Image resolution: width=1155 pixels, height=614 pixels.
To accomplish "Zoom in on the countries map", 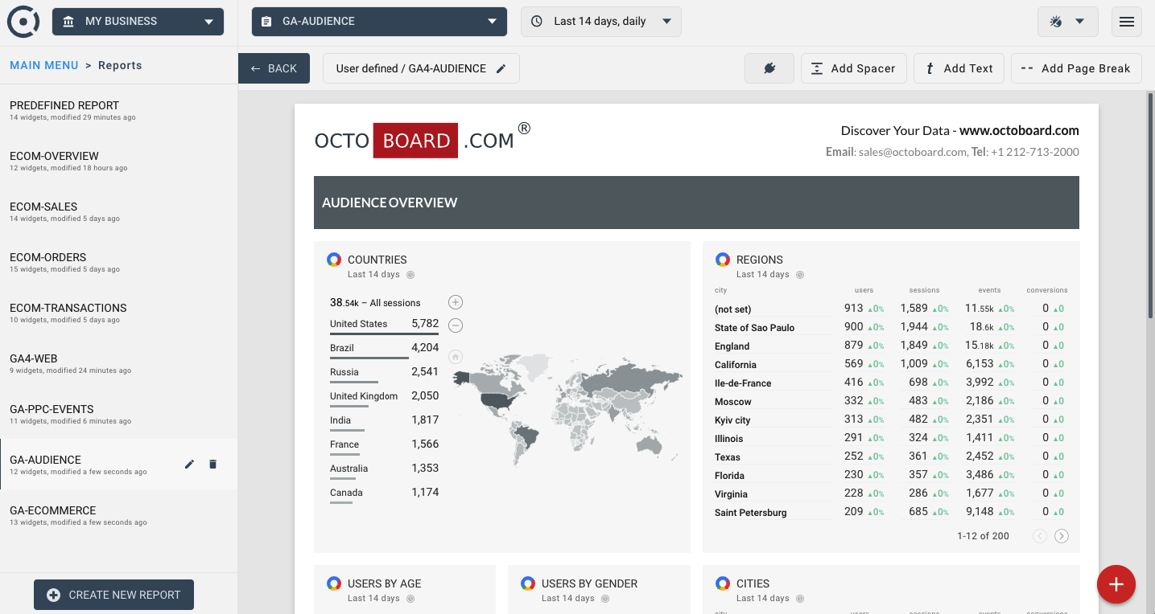I will coord(456,302).
